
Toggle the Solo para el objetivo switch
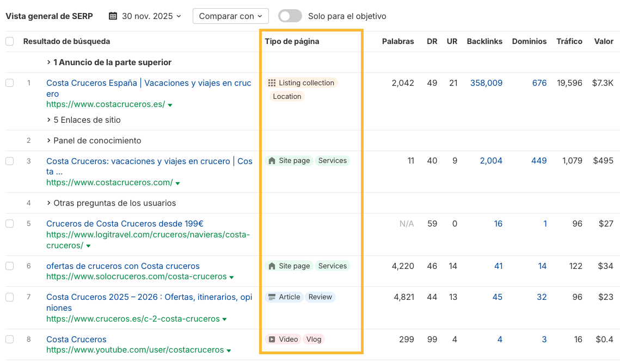290,16
